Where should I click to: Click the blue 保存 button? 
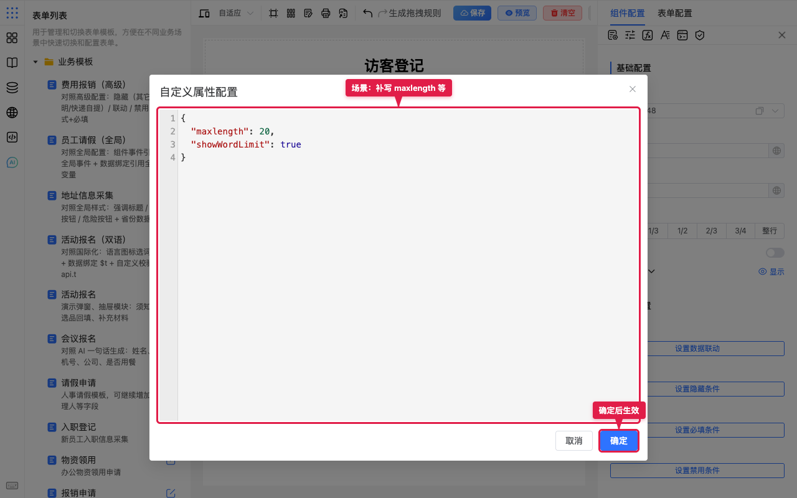tap(472, 13)
